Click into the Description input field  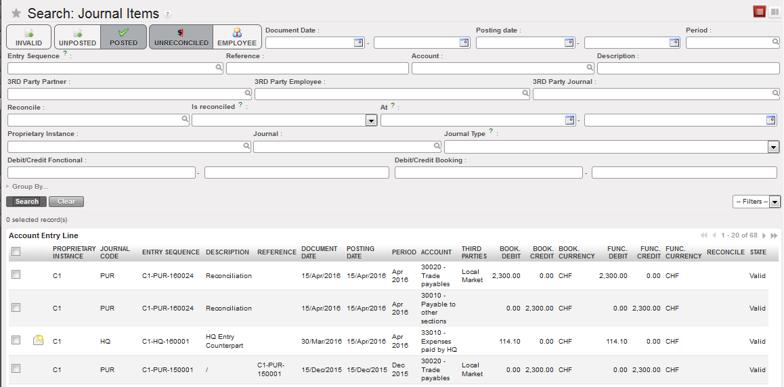688,68
